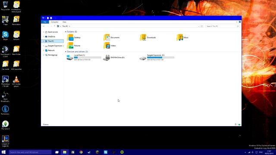Open Google Chrome from the taskbar
Image resolution: width=276 pixels, height=155 pixels.
tap(81, 152)
